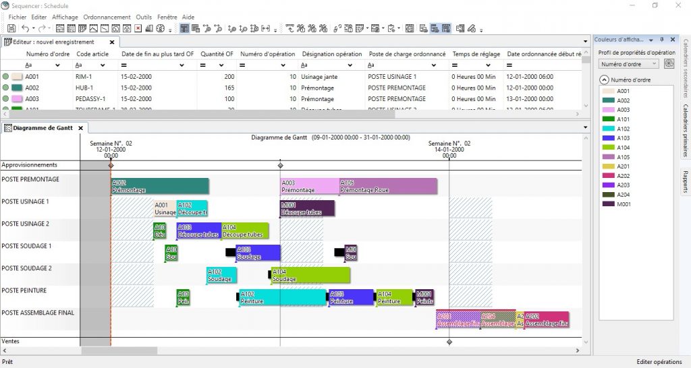Close the Editeur nouvel enregistrement tab
Screen dimensions: 691x368
[x=112, y=42]
